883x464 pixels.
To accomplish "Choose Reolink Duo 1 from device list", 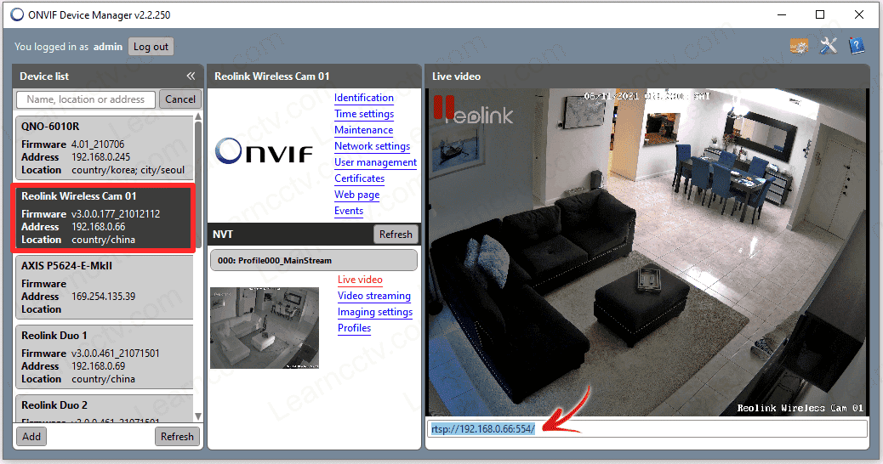I will 104,357.
